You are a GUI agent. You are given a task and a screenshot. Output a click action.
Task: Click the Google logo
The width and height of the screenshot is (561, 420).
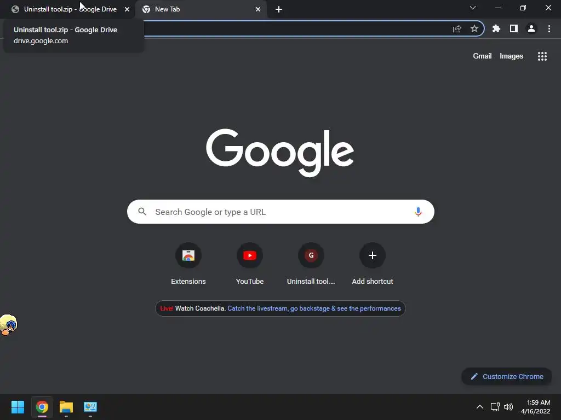(280, 153)
